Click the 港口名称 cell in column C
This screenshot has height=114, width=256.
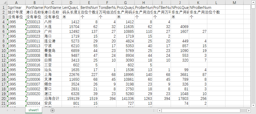pos(53,12)
